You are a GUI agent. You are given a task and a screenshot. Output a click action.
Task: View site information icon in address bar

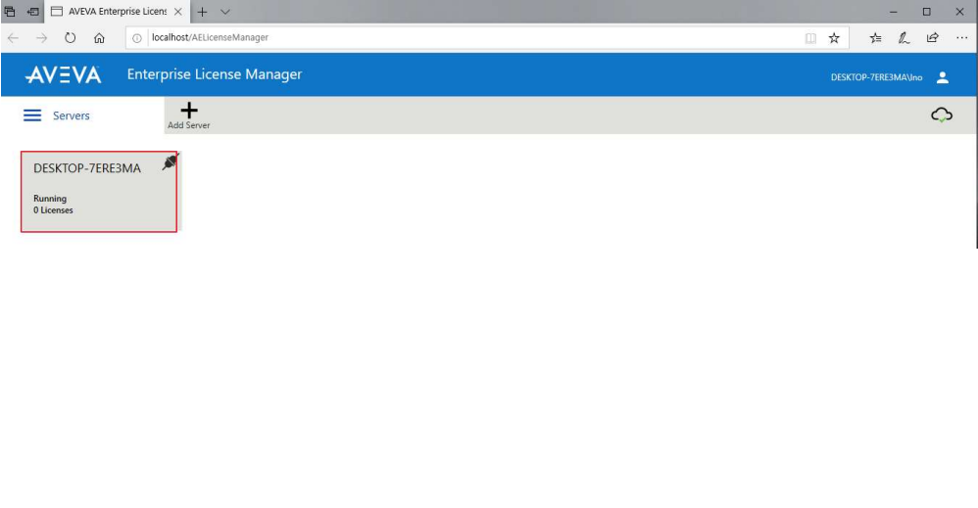(136, 38)
